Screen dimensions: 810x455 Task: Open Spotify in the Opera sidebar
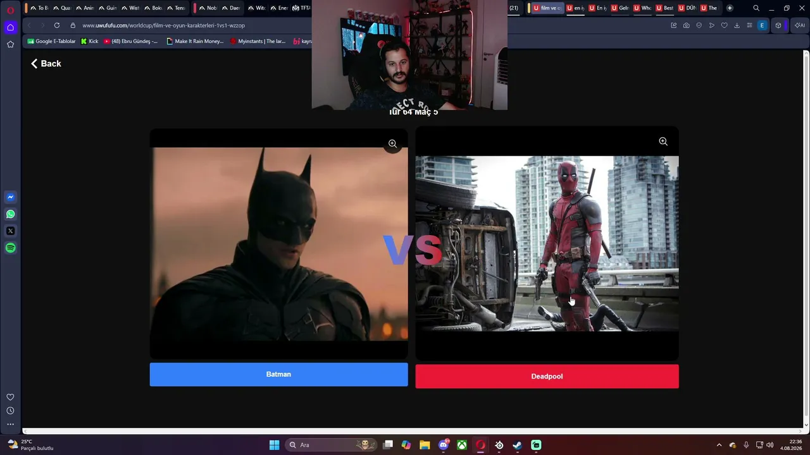[10, 248]
